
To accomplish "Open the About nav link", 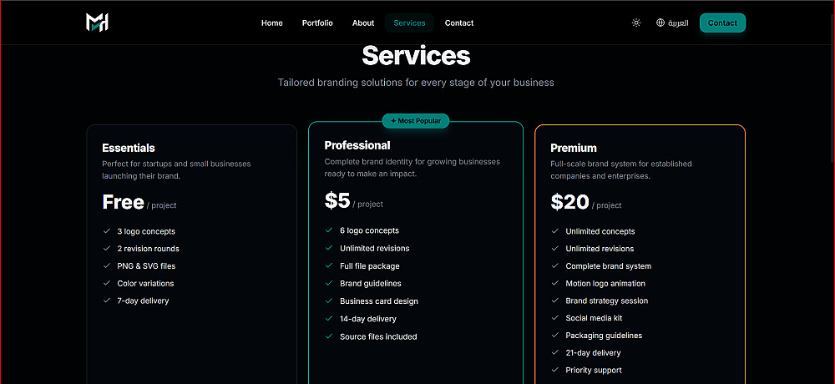I will 363,23.
